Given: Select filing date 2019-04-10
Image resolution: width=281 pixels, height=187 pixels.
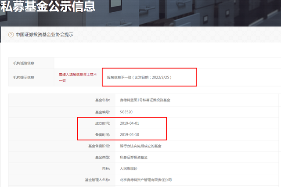Looking at the screenshot, I should [130, 134].
